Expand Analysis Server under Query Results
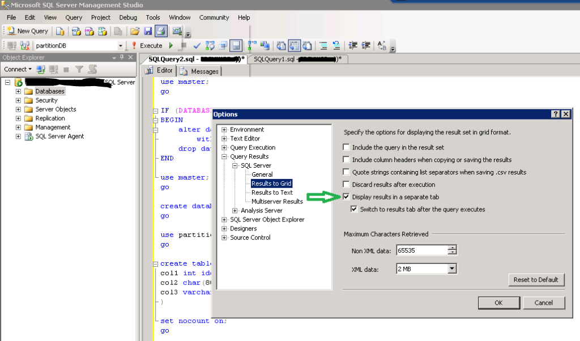The width and height of the screenshot is (580, 341). (x=235, y=211)
